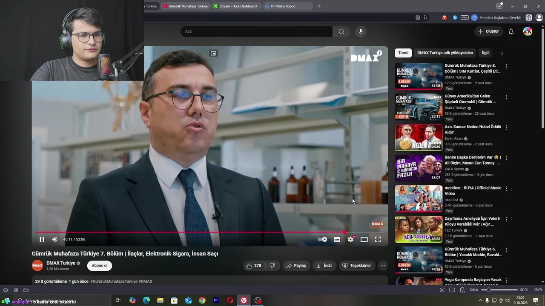The height and width of the screenshot is (306, 545).
Task: Open options for Zayıflama Ameliyatı video
Action: [x=507, y=219]
